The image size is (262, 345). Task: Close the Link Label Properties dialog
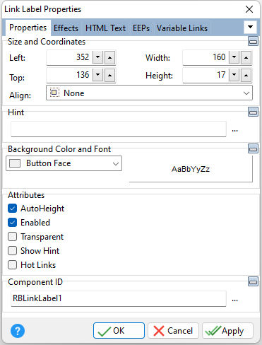tap(249, 9)
